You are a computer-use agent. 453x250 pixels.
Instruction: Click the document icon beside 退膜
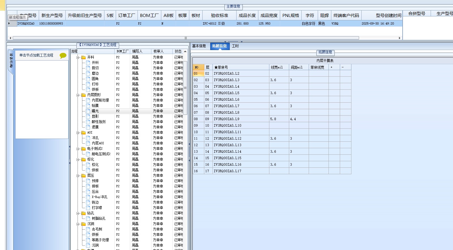(88, 127)
